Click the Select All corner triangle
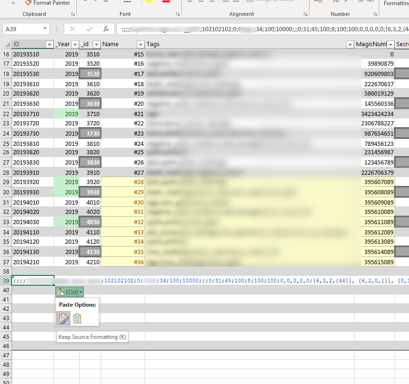Viewport: 409px width, 384px height. pos(8,44)
